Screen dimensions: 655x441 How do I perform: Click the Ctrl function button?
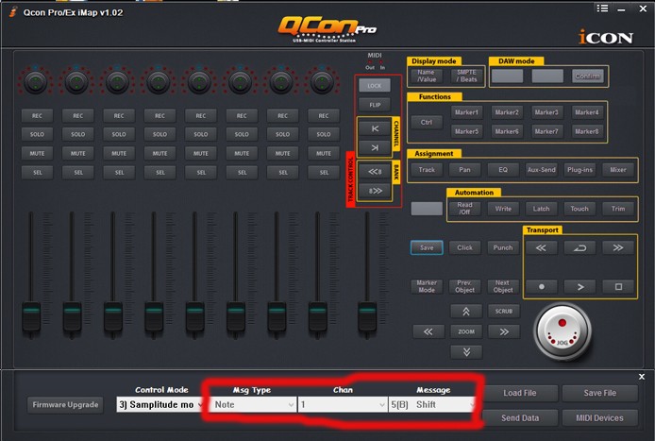pyautogui.click(x=427, y=123)
